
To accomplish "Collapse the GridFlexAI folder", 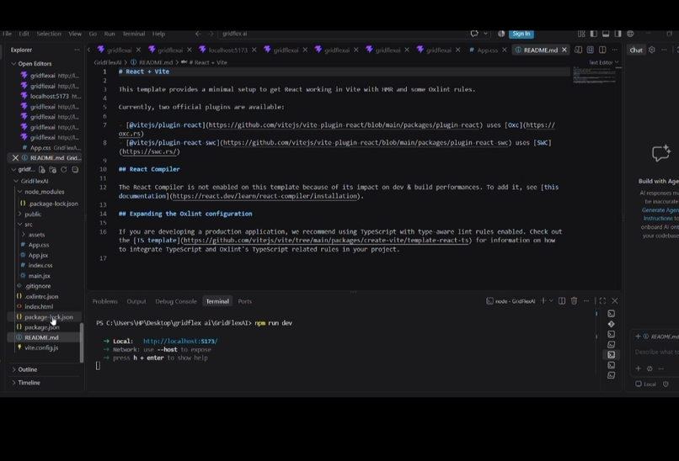I will coord(17,181).
